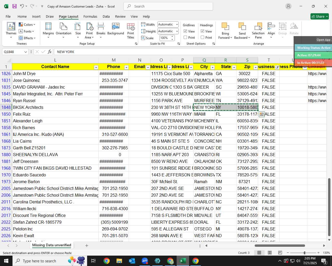Open File Explorer in taskbar

click(x=119, y=261)
